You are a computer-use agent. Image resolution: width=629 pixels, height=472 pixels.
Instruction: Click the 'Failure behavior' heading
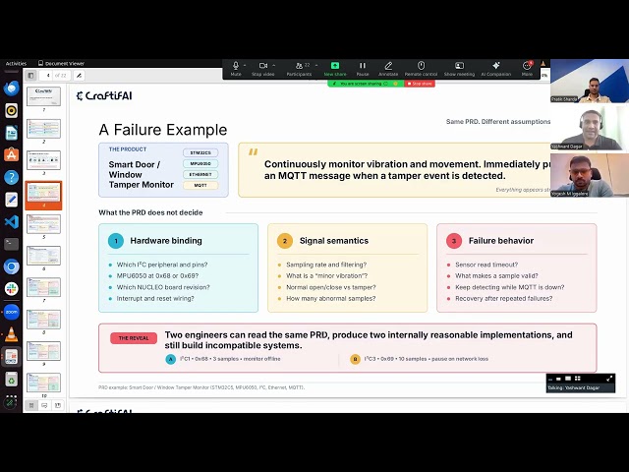(x=501, y=240)
